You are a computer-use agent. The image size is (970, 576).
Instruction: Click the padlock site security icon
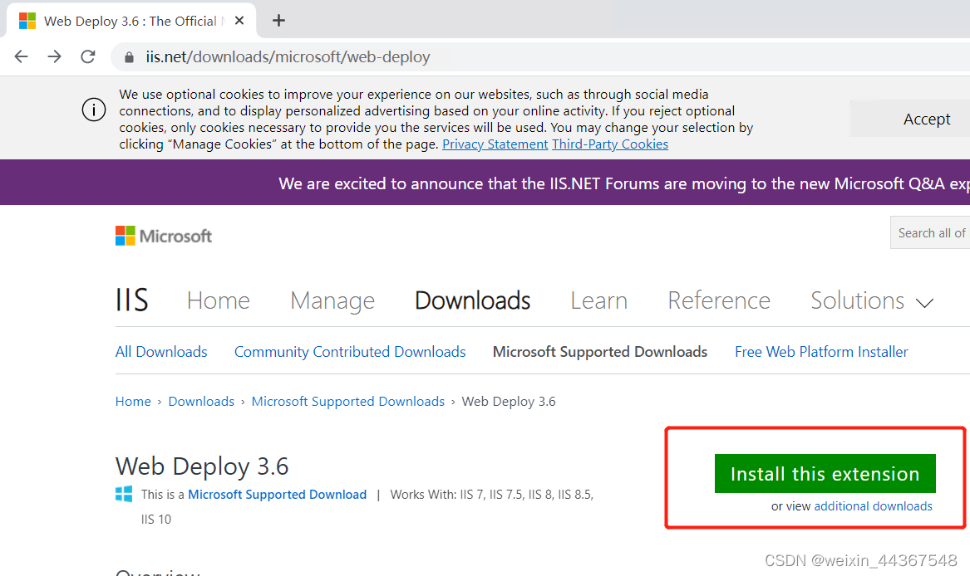129,57
